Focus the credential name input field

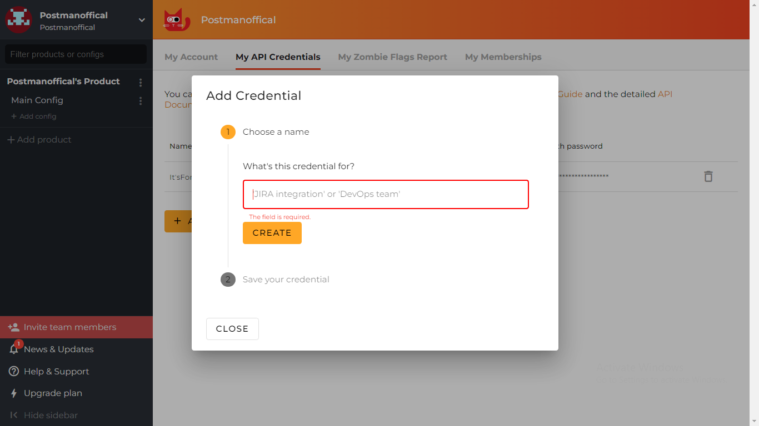[x=386, y=194]
